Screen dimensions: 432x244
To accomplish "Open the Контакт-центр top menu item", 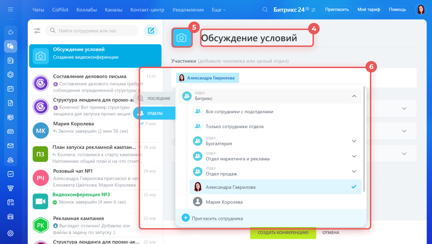I will tap(147, 10).
